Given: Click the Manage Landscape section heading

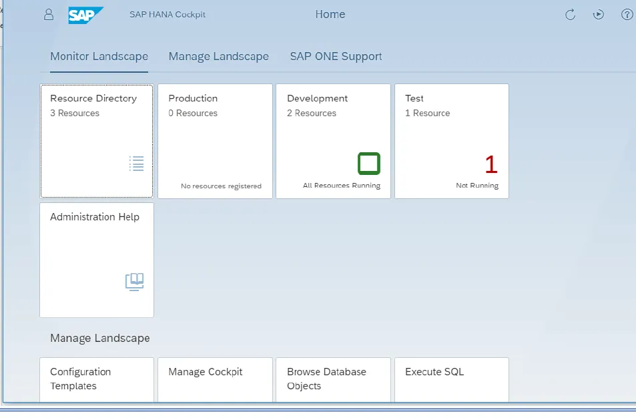Looking at the screenshot, I should coord(100,338).
